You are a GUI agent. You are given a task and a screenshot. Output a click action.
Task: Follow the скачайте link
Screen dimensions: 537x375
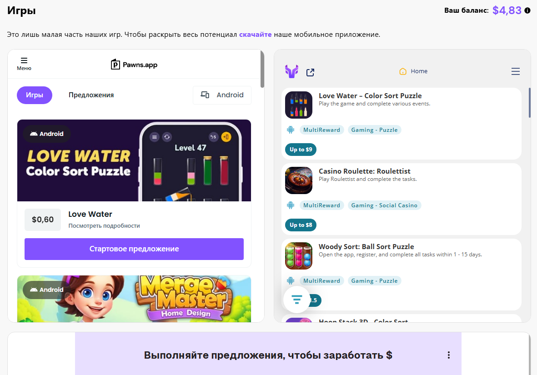255,35
